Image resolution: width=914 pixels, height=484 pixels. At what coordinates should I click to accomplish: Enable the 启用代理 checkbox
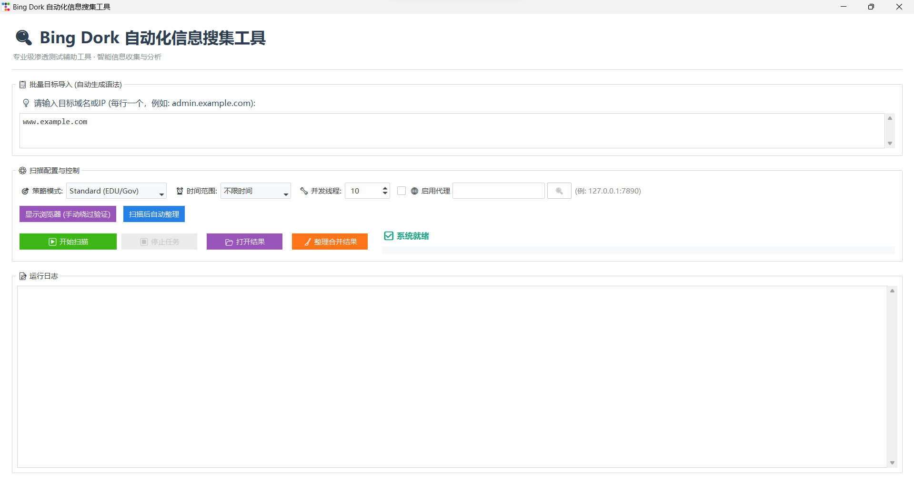click(x=402, y=191)
